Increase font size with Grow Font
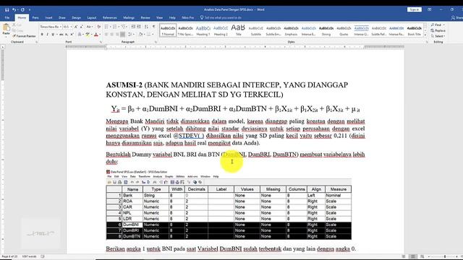 tap(76, 27)
